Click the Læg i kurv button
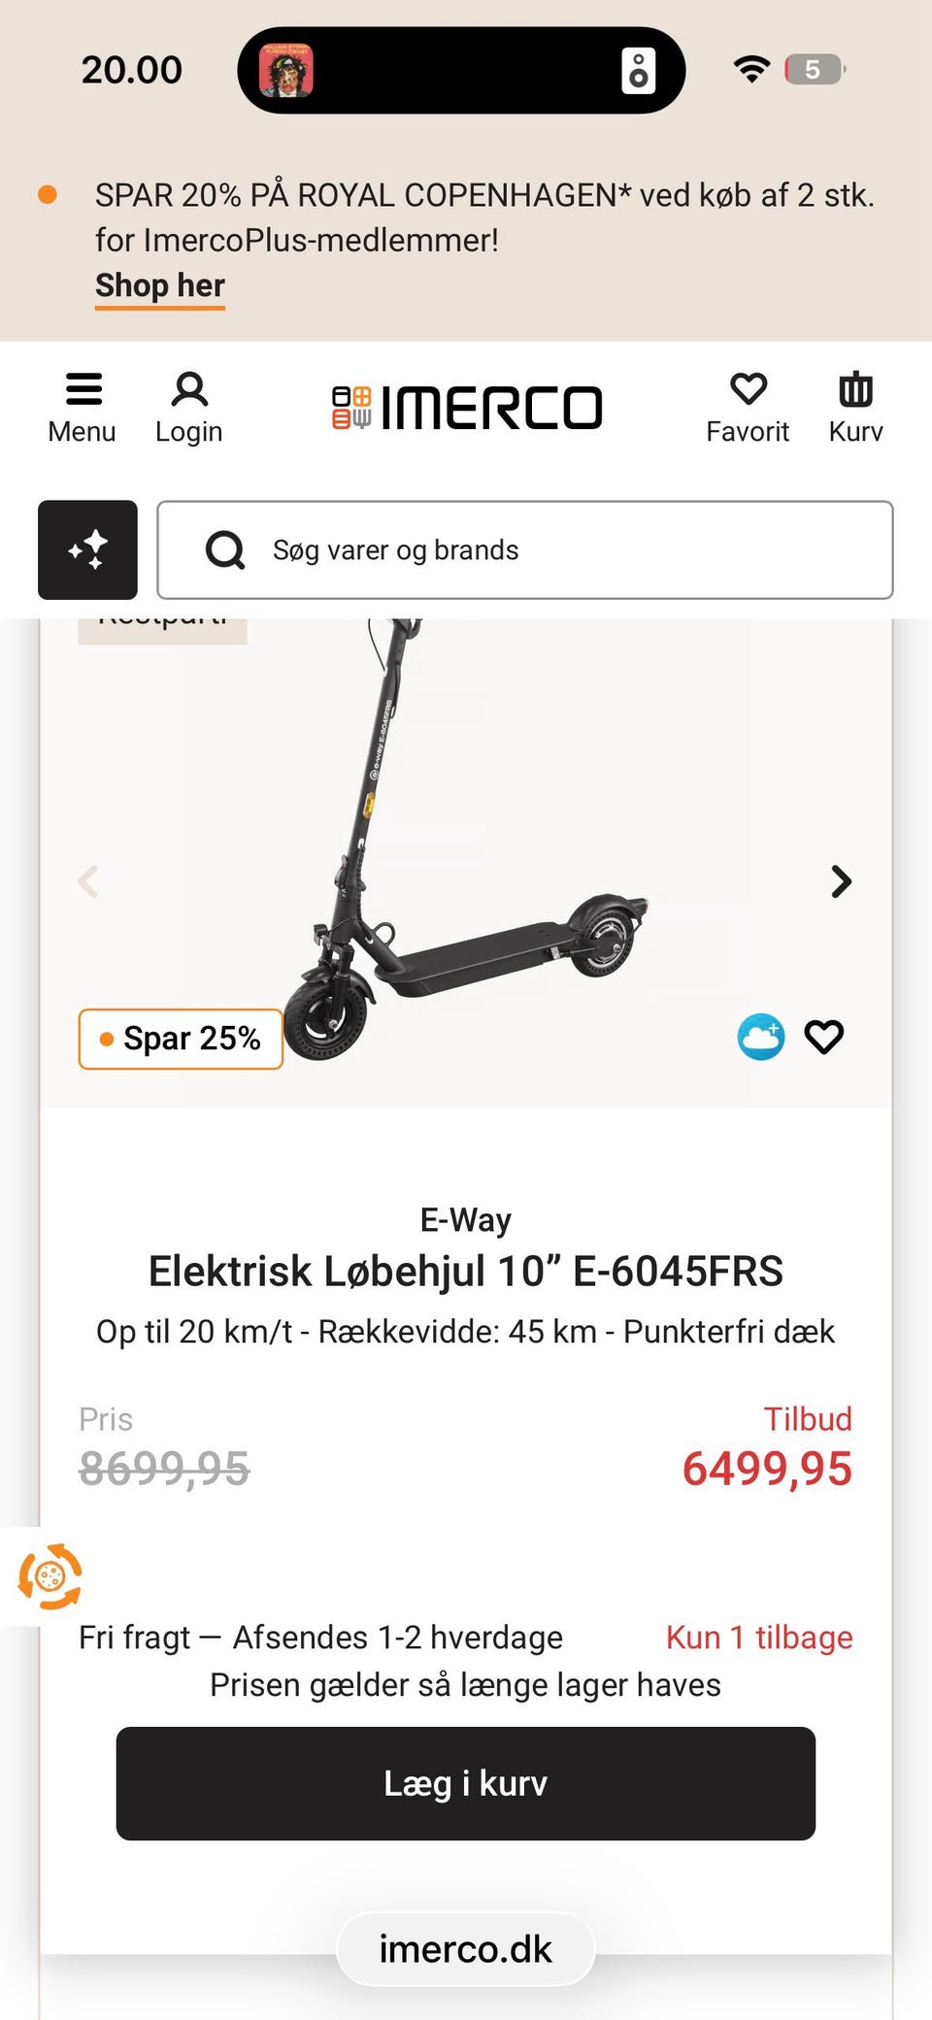The height and width of the screenshot is (2020, 932). coord(466,1783)
